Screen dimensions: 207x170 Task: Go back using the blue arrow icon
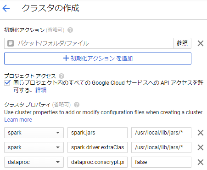point(6,8)
